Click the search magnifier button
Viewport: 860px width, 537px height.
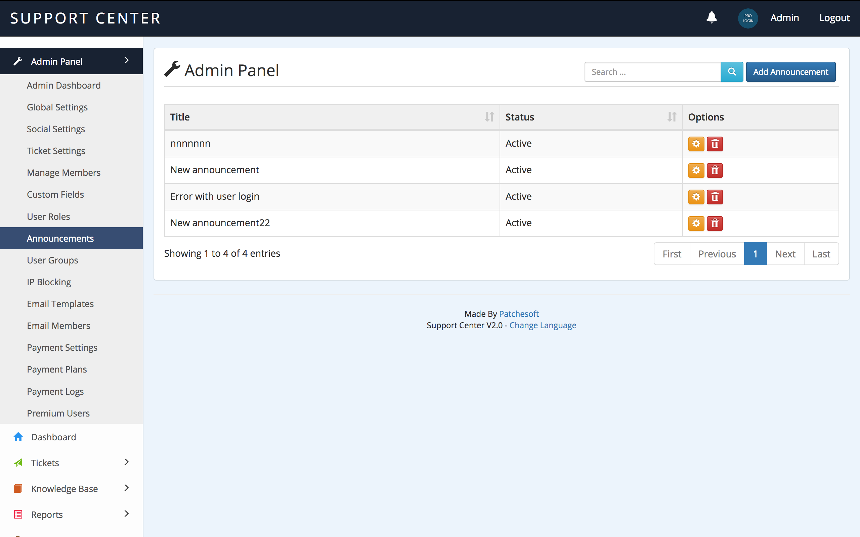click(732, 72)
